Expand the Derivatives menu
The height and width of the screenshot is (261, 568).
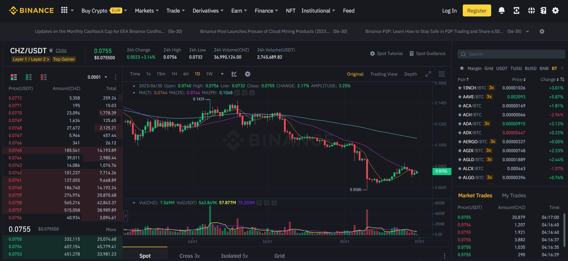point(208,11)
